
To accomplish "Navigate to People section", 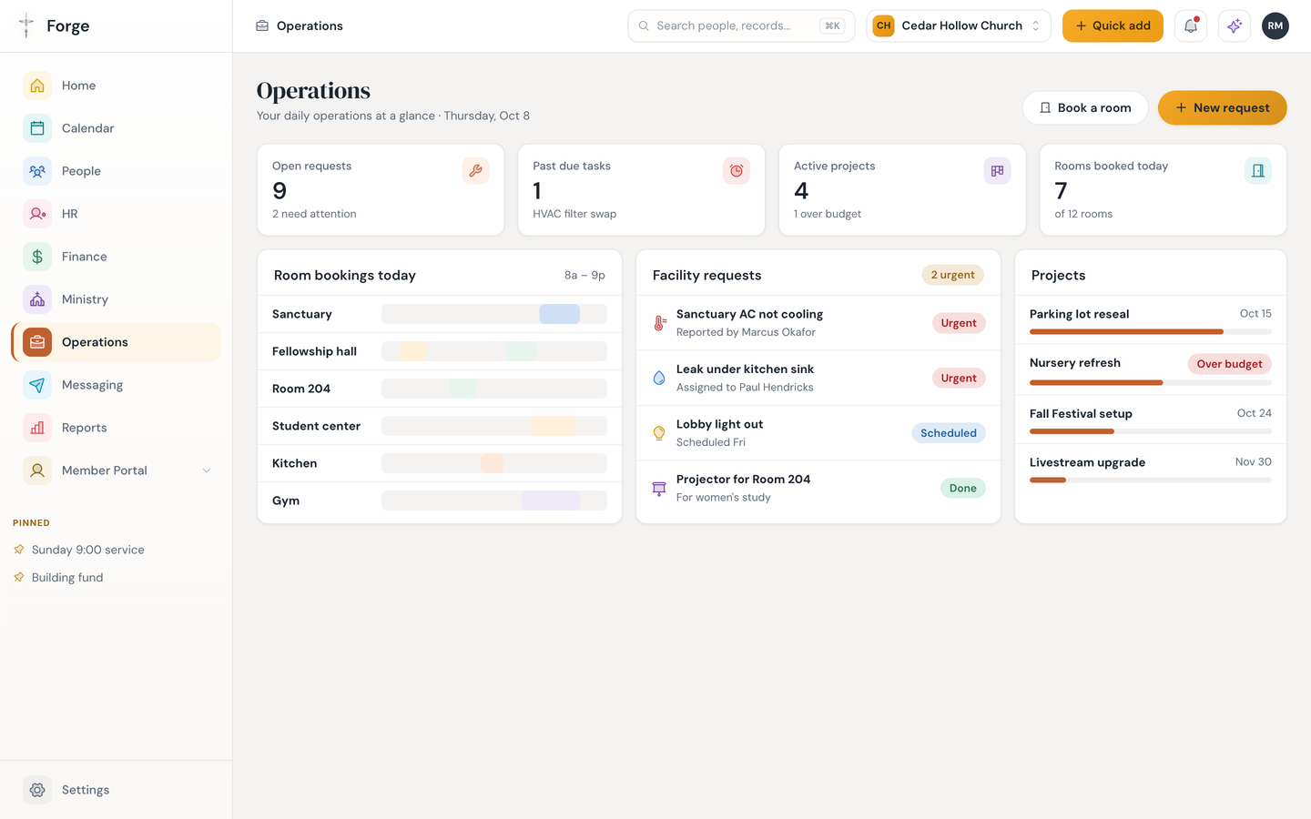I will coord(117,171).
